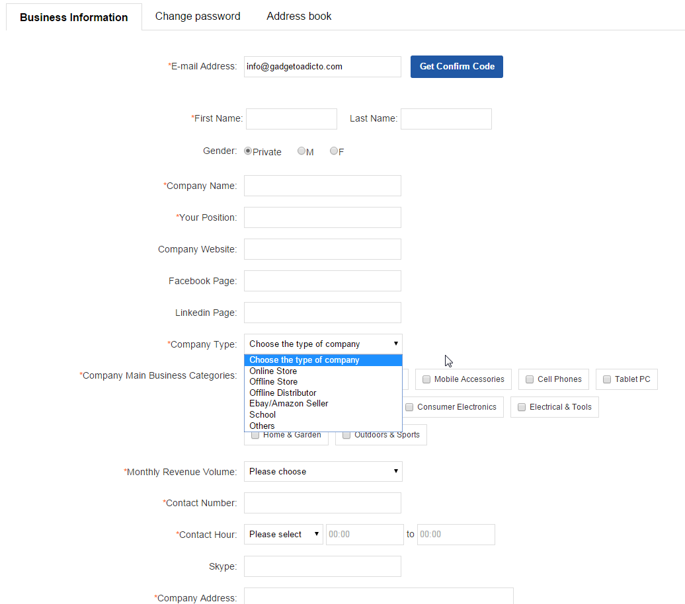Click the E-mail Address input field

point(322,67)
